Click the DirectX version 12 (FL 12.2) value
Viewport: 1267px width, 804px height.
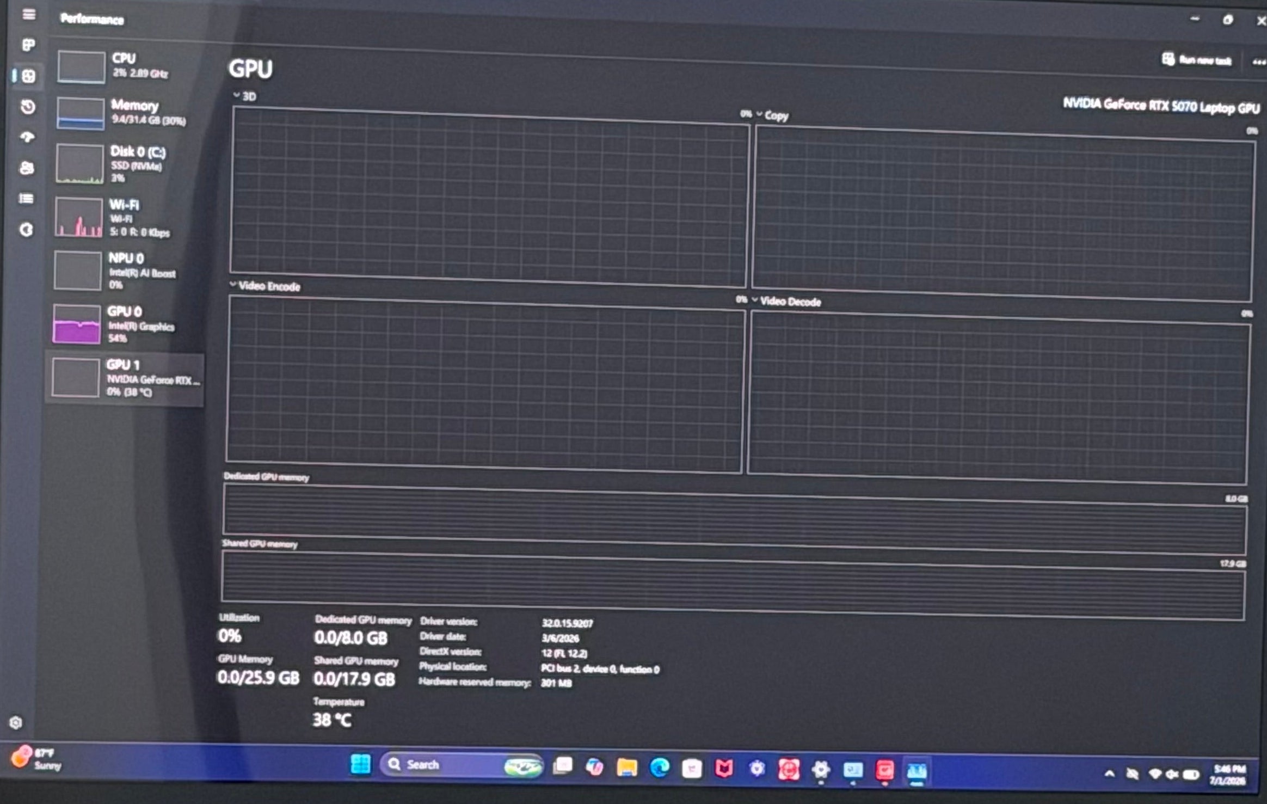(564, 653)
